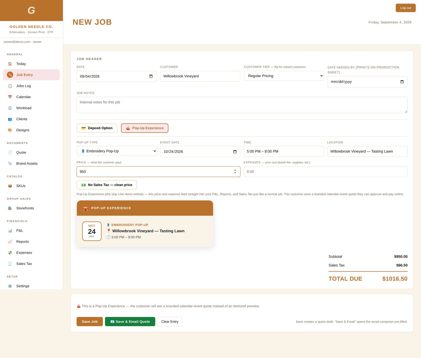The width and height of the screenshot is (421, 358).
Task: Click the Clients people icon
Action: coord(10,119)
